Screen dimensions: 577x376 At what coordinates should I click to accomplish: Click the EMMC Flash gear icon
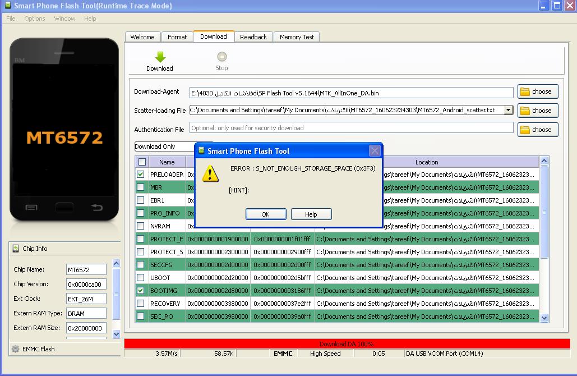pos(16,349)
